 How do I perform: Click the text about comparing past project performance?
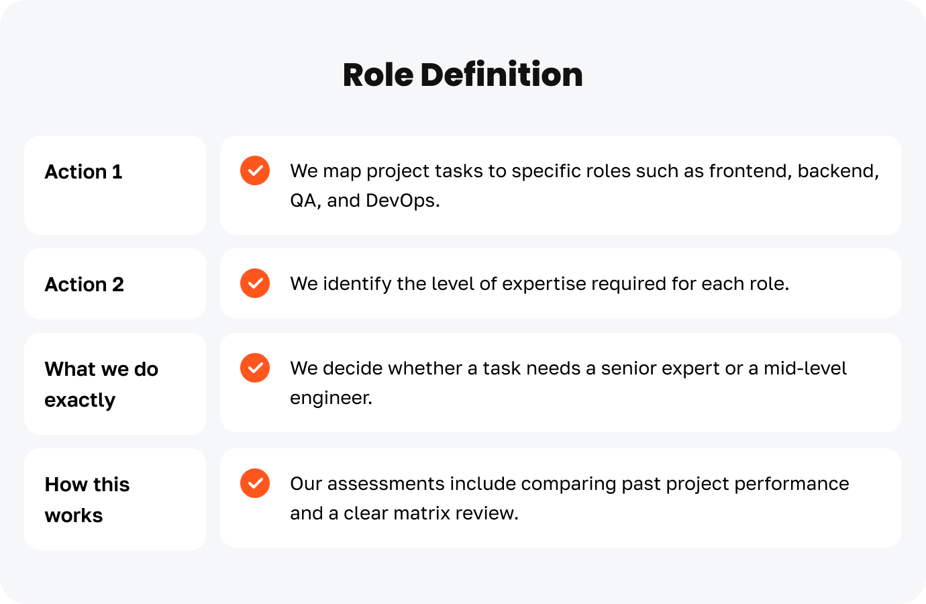tap(569, 484)
